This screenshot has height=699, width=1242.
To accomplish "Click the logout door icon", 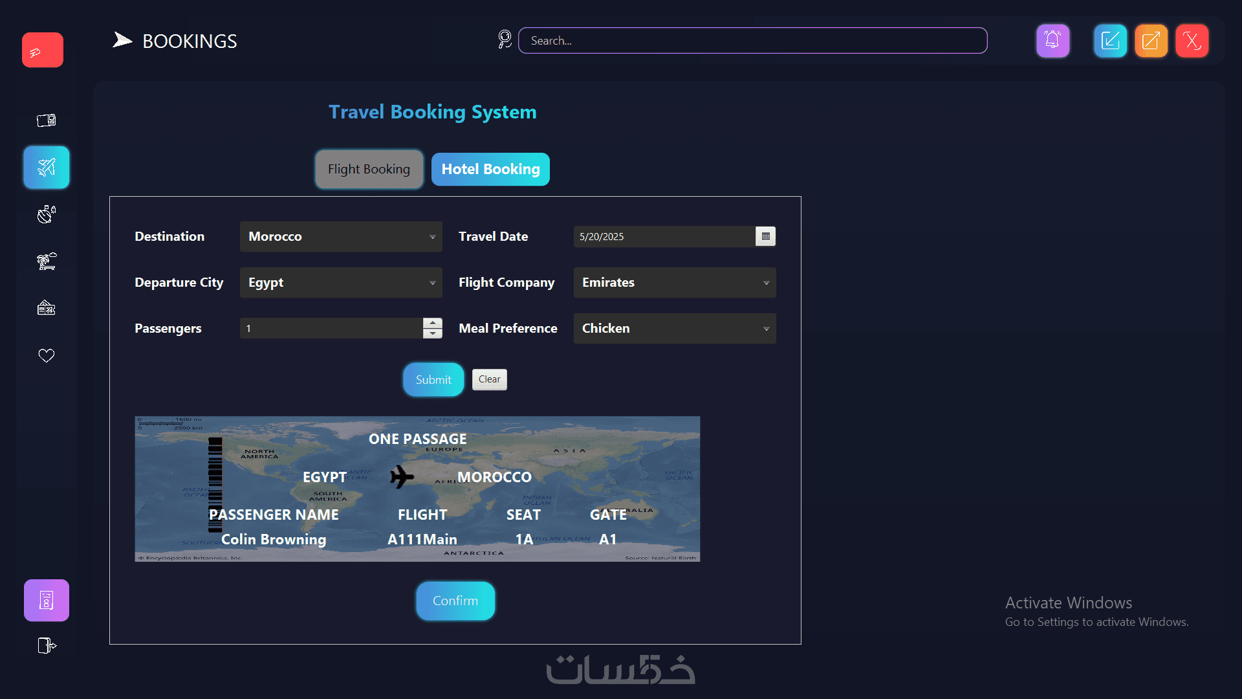I will pyautogui.click(x=46, y=645).
